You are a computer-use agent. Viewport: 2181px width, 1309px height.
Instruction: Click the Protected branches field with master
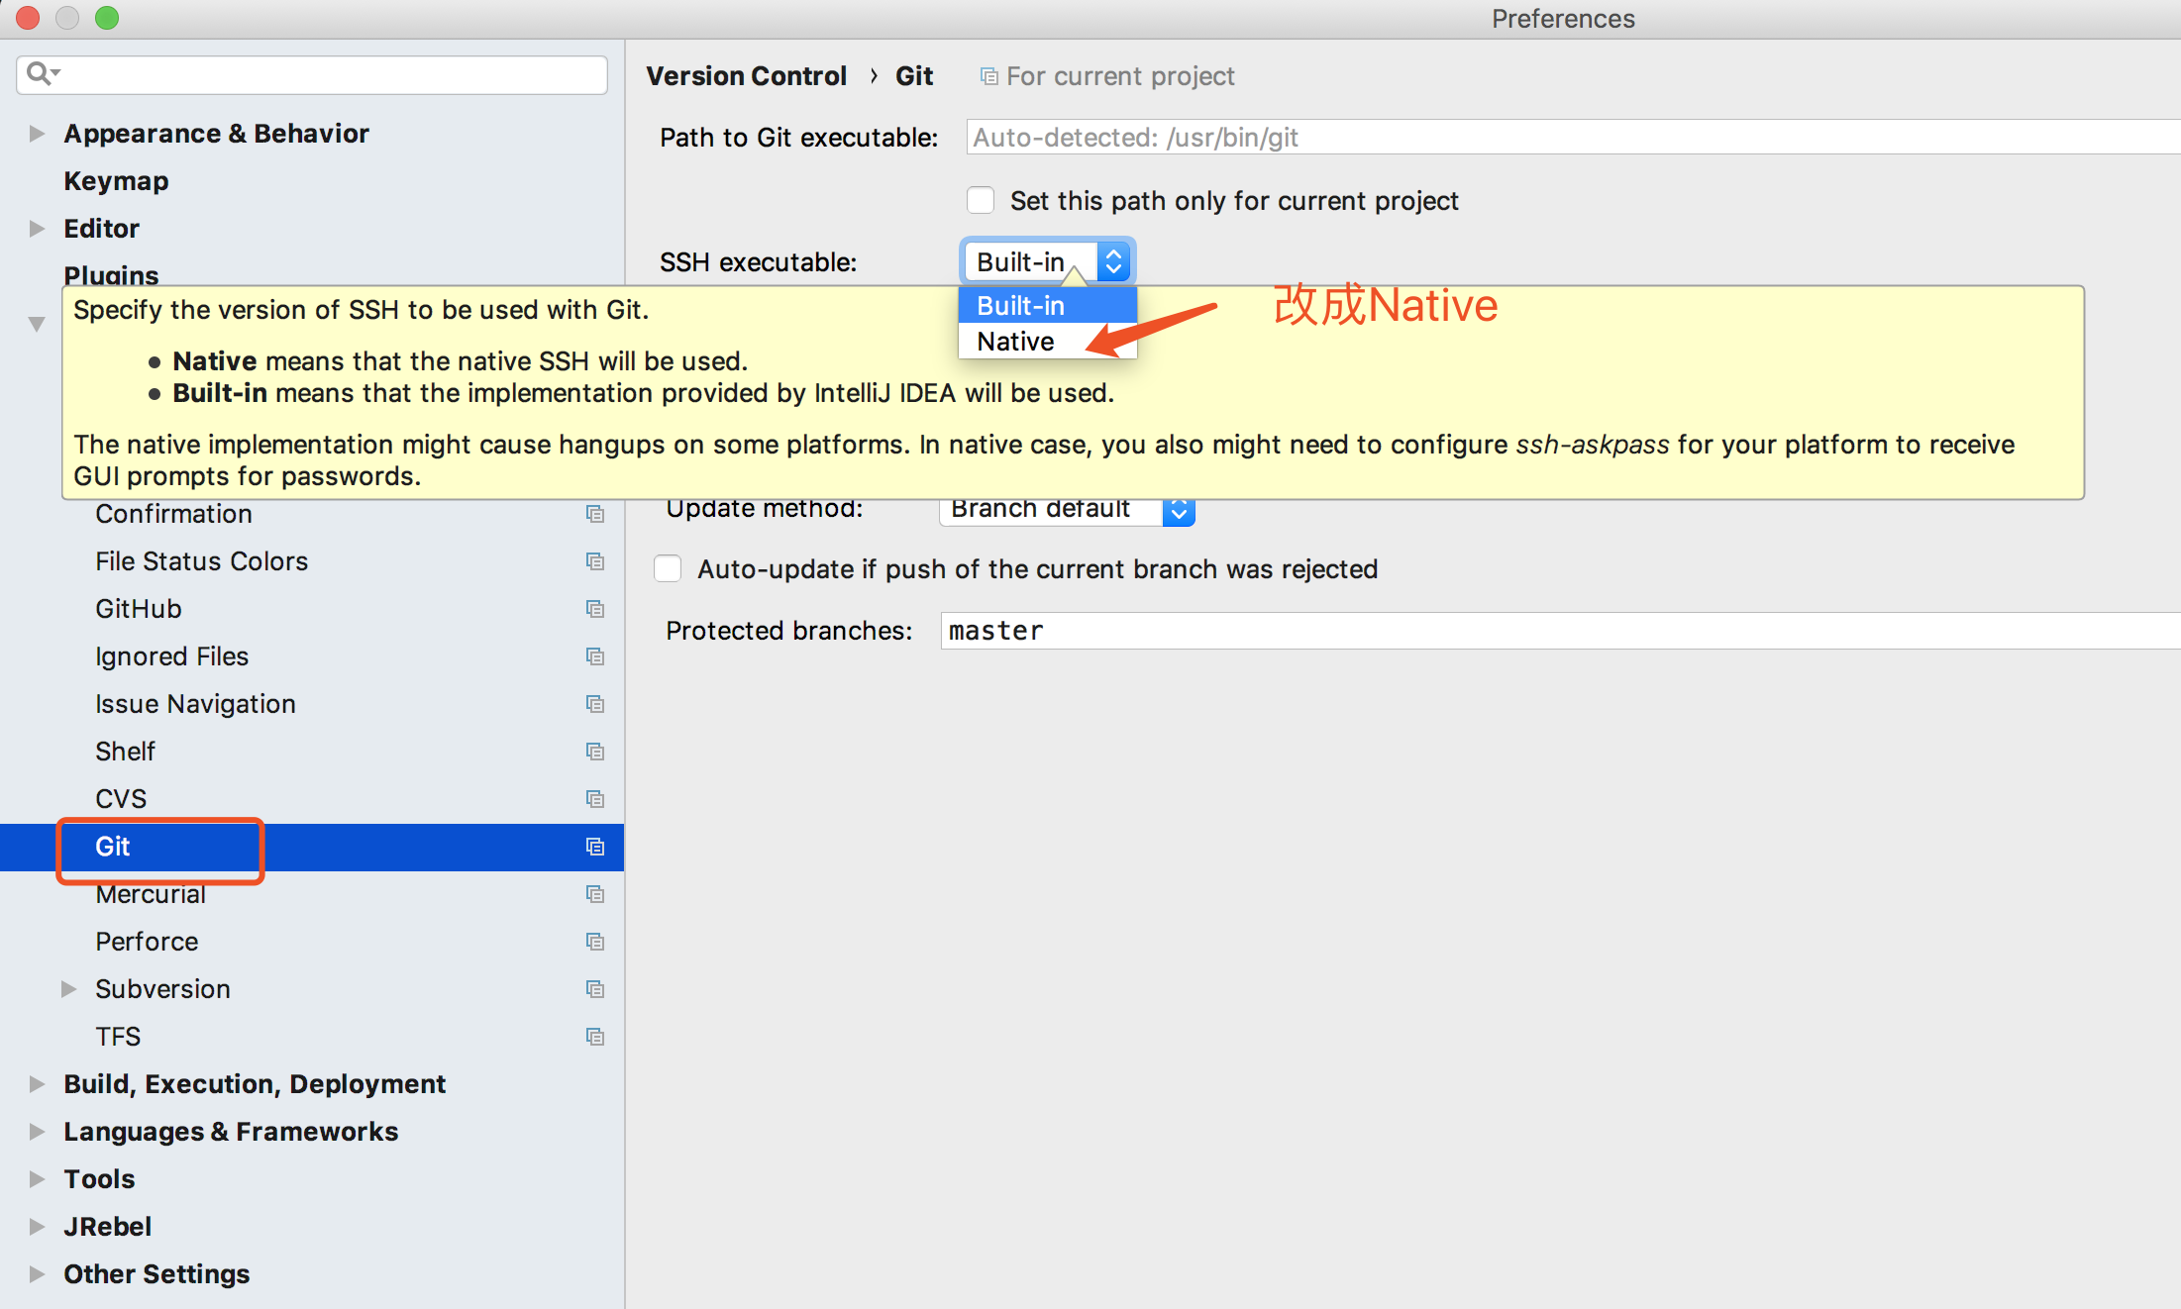click(1560, 631)
